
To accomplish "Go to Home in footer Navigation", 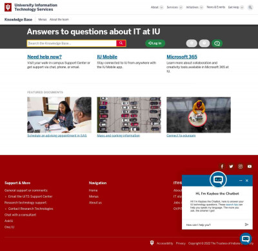I will 93,191.
